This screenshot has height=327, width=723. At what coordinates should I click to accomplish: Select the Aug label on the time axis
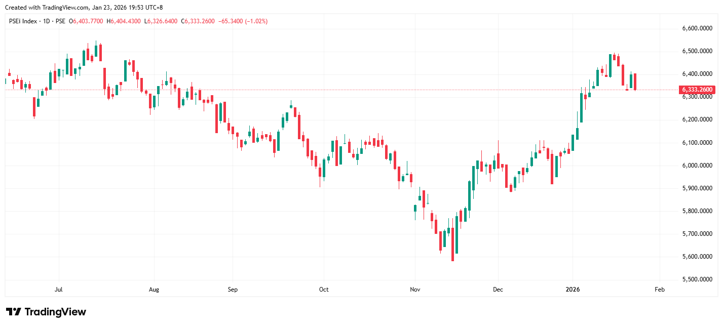click(x=154, y=290)
